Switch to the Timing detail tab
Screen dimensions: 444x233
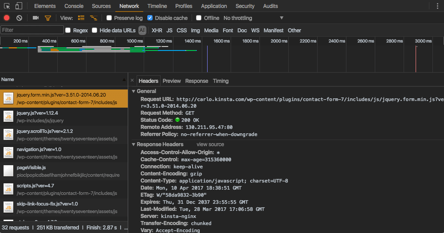(220, 81)
